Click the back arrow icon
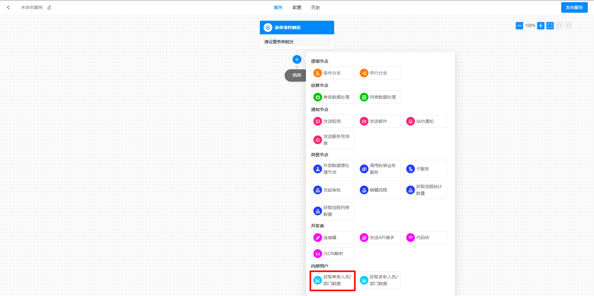Viewport: 594px width, 296px height. point(8,7)
